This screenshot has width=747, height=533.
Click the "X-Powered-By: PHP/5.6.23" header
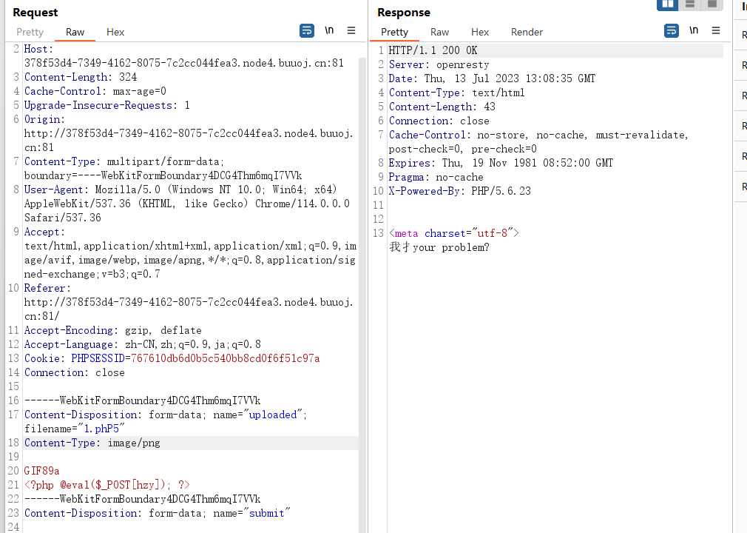coord(460,191)
